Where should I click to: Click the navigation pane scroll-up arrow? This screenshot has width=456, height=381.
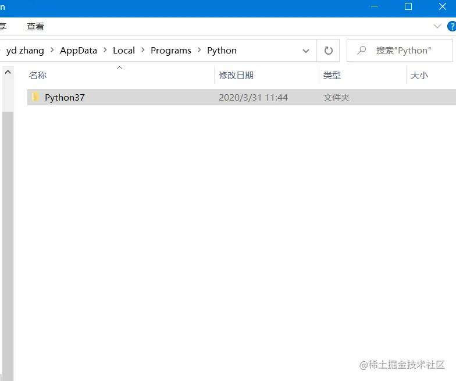[8, 72]
